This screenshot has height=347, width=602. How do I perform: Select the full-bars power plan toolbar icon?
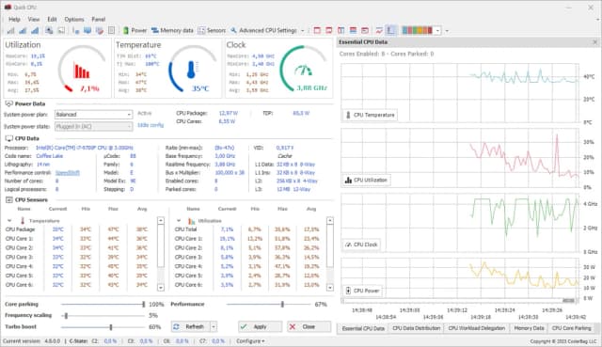coord(36,30)
